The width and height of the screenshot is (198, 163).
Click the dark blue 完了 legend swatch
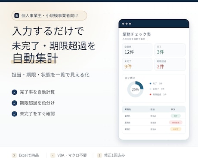(150, 84)
